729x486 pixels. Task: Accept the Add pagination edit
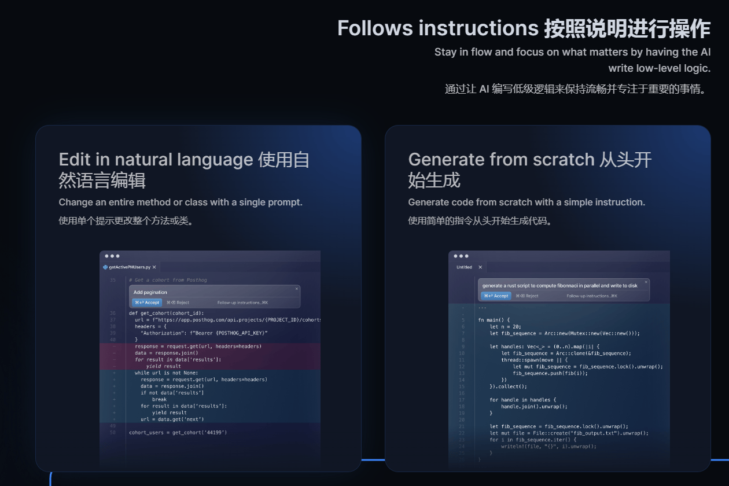click(x=147, y=303)
